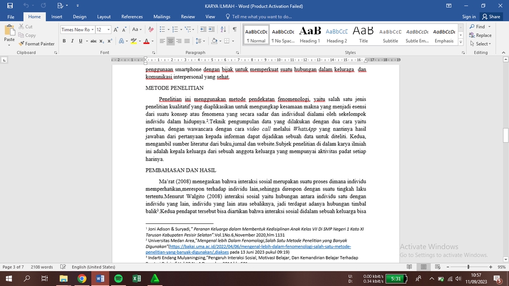Toggle strikethrough formatting
The image size is (509, 286).
coord(93,41)
